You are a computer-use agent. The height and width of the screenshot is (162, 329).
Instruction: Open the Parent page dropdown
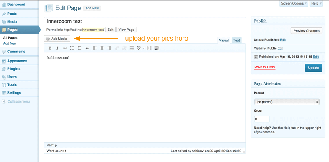[287, 102]
